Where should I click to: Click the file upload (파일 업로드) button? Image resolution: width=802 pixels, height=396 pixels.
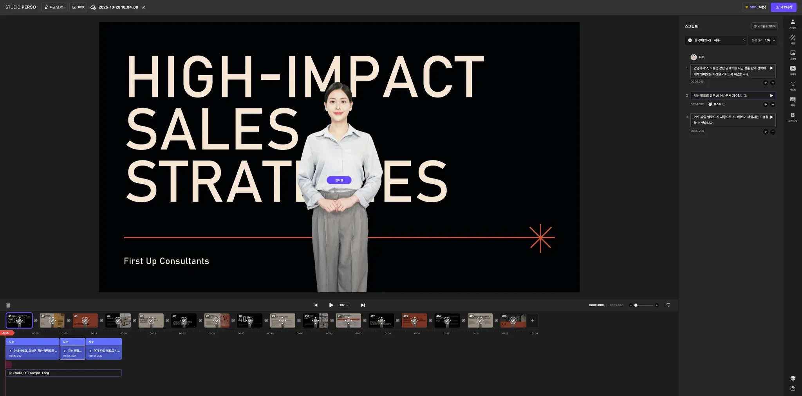55,7
